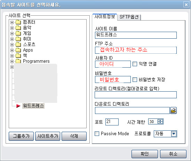Image resolution: width=191 pixels, height=161 pixels.
Task: Expand the 컴퓨터 folder node
Action: 12,22
